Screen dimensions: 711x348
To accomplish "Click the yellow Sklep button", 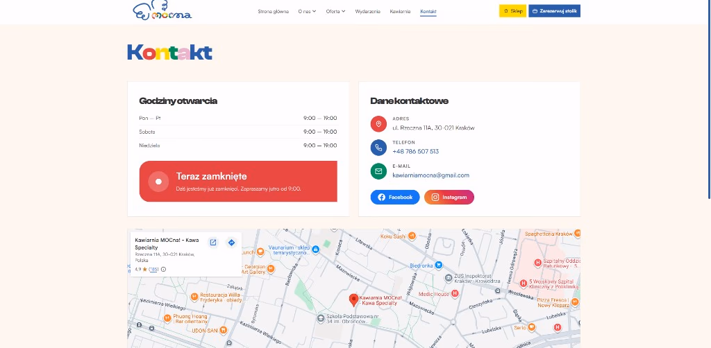I will (512, 11).
